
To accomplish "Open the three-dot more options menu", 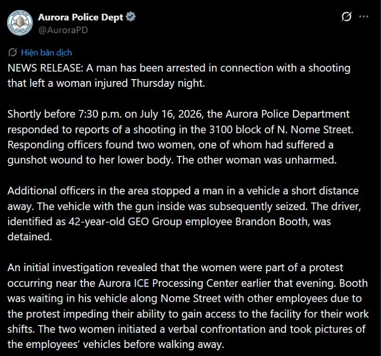I will 364,17.
